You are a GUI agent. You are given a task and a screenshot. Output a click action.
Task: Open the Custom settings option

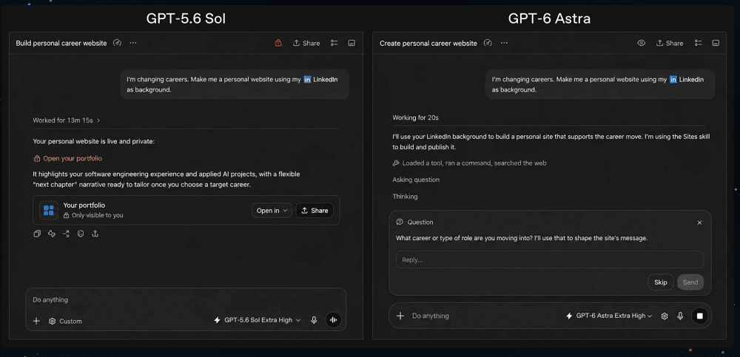pyautogui.click(x=66, y=322)
